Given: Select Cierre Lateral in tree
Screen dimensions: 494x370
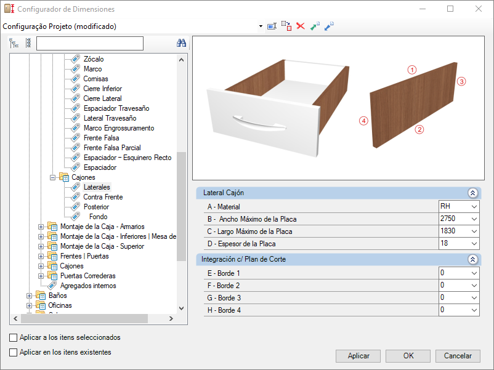Looking at the screenshot, I should coord(102,99).
